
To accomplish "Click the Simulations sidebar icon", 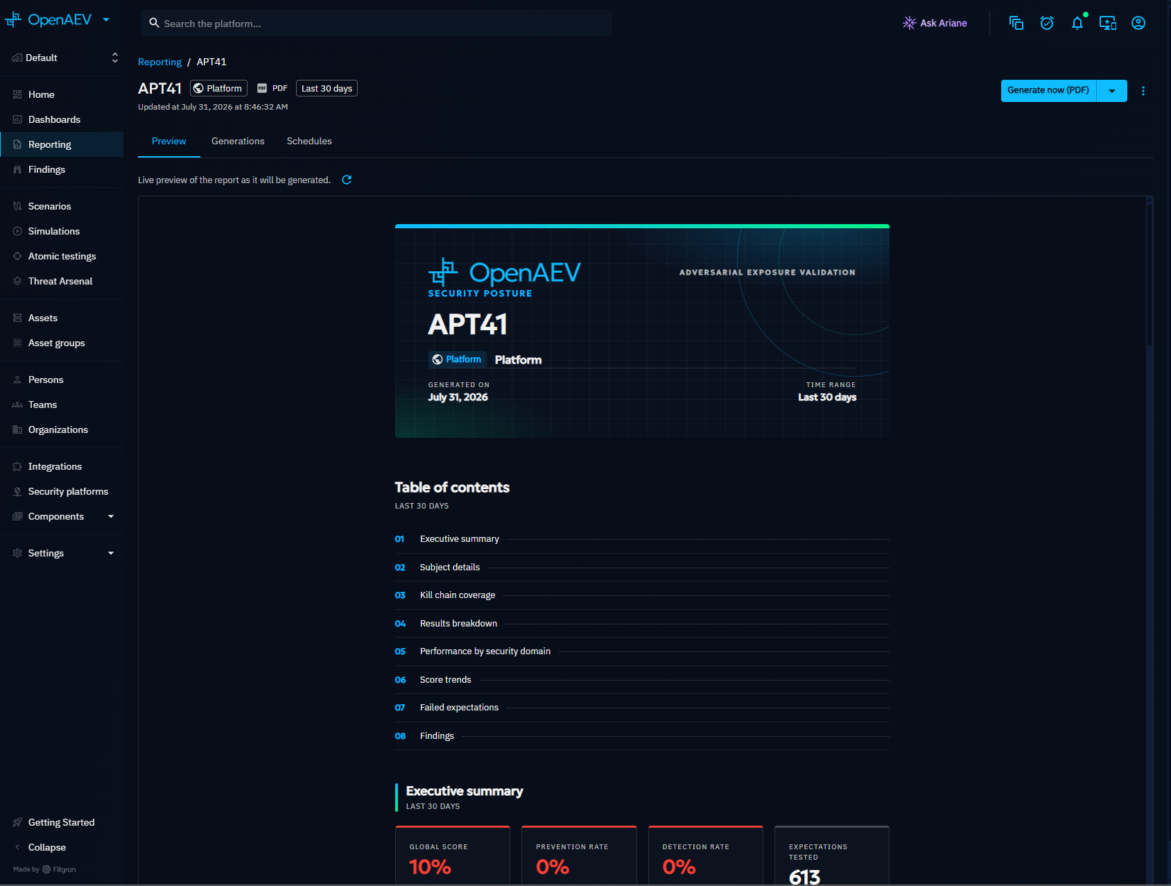I will pyautogui.click(x=17, y=231).
